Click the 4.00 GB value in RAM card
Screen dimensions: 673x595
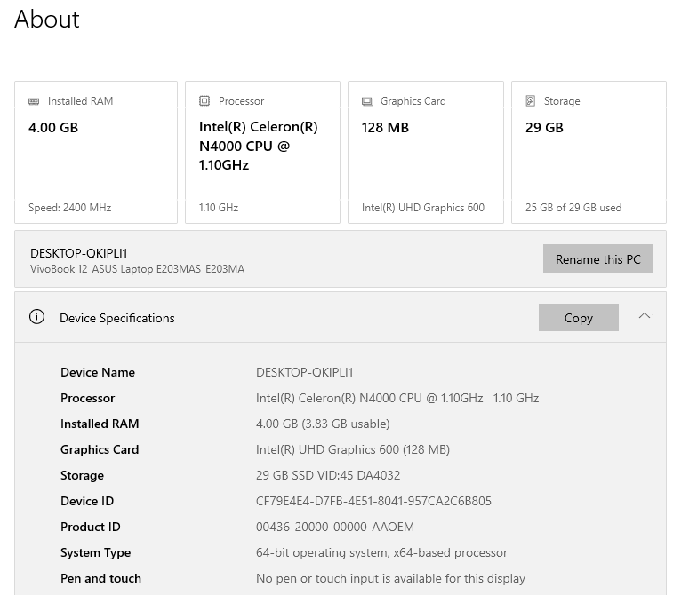(x=53, y=127)
